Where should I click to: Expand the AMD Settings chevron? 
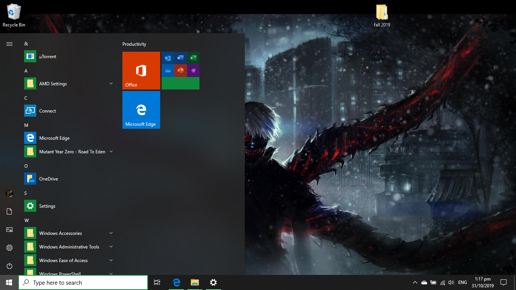[111, 83]
